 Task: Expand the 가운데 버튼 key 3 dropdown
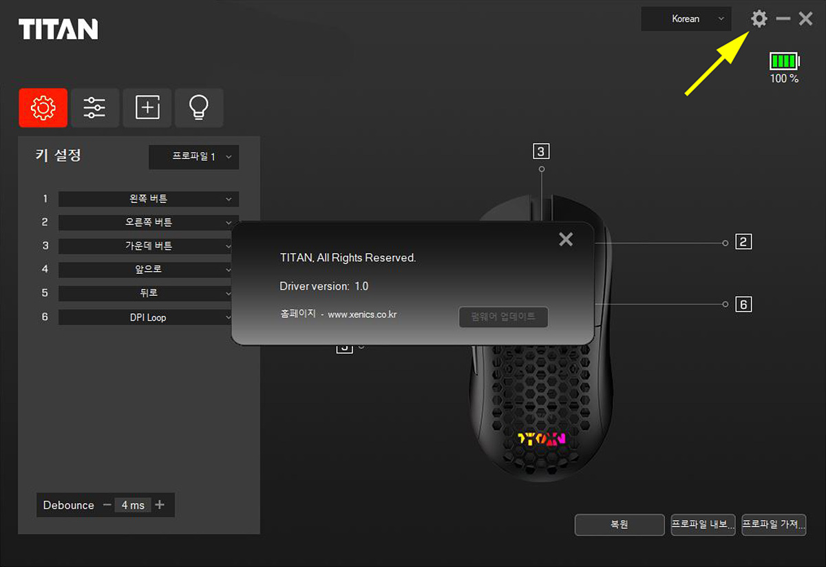[149, 246]
